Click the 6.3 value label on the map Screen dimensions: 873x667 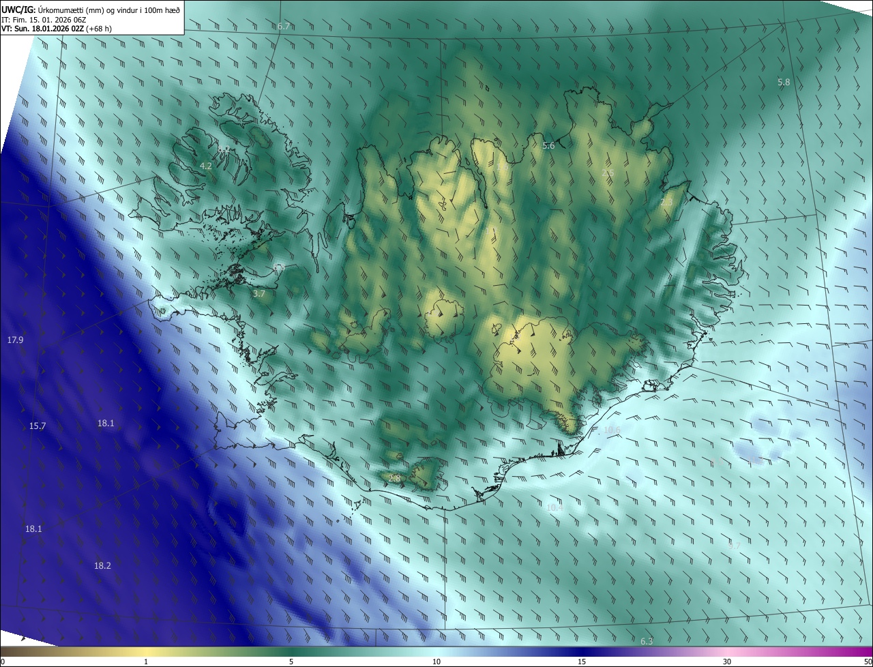[647, 641]
